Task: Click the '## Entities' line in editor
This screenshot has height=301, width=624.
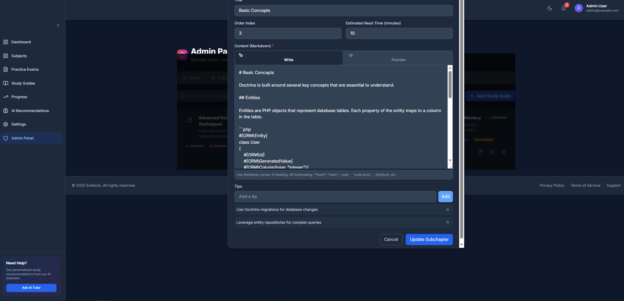Action: coord(249,98)
